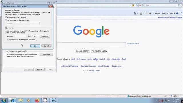Show hidden system tray icons
183x103 pixels.
click(156, 100)
